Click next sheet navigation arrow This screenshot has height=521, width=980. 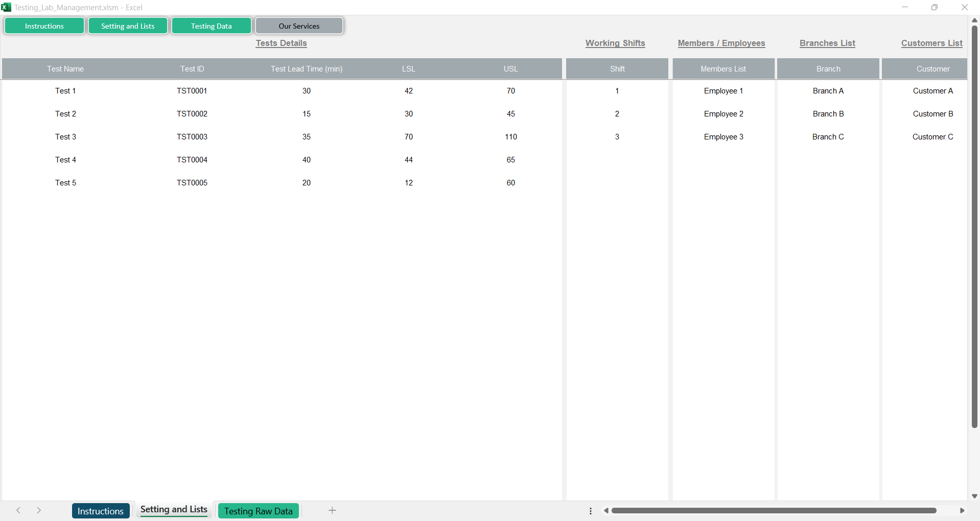point(39,510)
